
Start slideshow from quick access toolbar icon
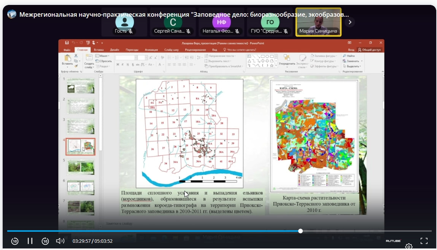click(88, 43)
